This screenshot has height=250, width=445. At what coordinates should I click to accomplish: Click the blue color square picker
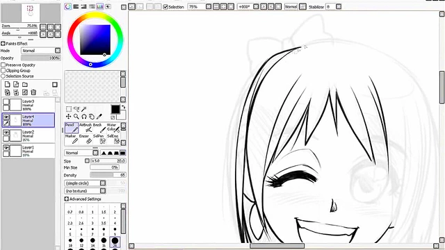[95, 40]
